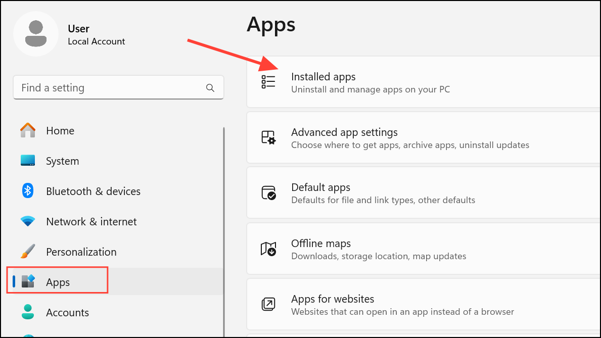Viewport: 601px width, 338px height.
Task: Open Accounts from the sidebar menu
Action: point(67,312)
